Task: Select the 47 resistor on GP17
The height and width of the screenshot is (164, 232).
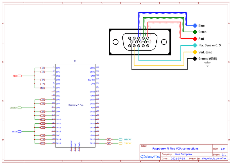Action: (109, 139)
